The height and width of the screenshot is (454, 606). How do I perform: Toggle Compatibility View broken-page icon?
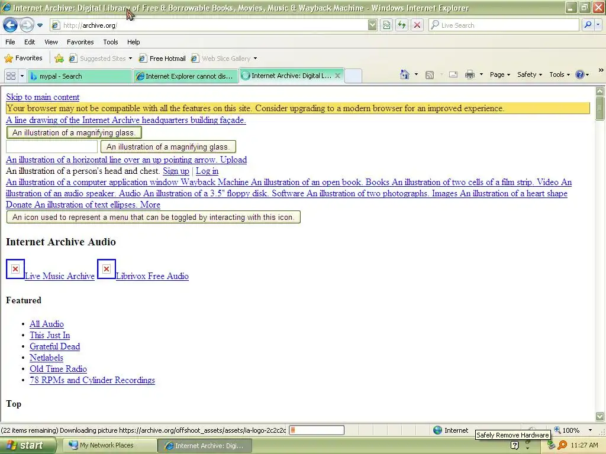tap(386, 25)
